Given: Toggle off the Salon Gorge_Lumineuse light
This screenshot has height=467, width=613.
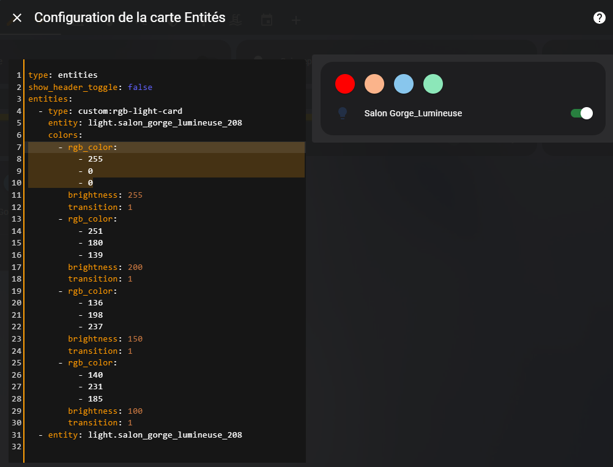Looking at the screenshot, I should point(581,113).
